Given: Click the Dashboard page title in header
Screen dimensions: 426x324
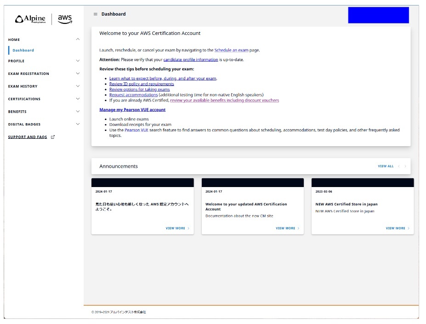Looking at the screenshot, I should tap(114, 14).
